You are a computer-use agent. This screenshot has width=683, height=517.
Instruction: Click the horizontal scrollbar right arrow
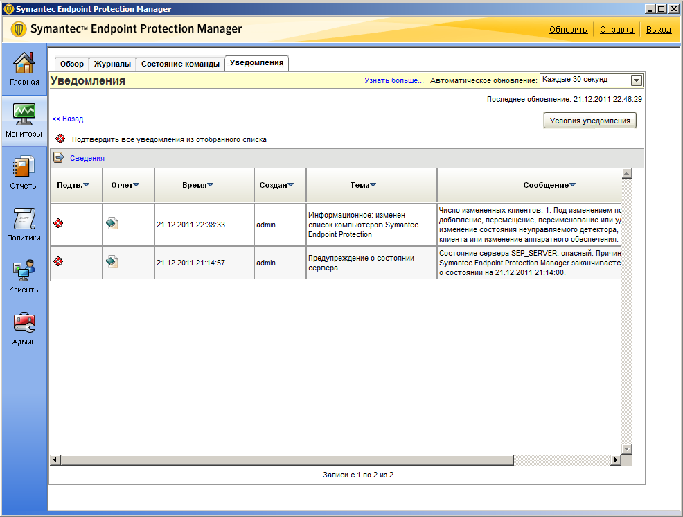(x=615, y=459)
